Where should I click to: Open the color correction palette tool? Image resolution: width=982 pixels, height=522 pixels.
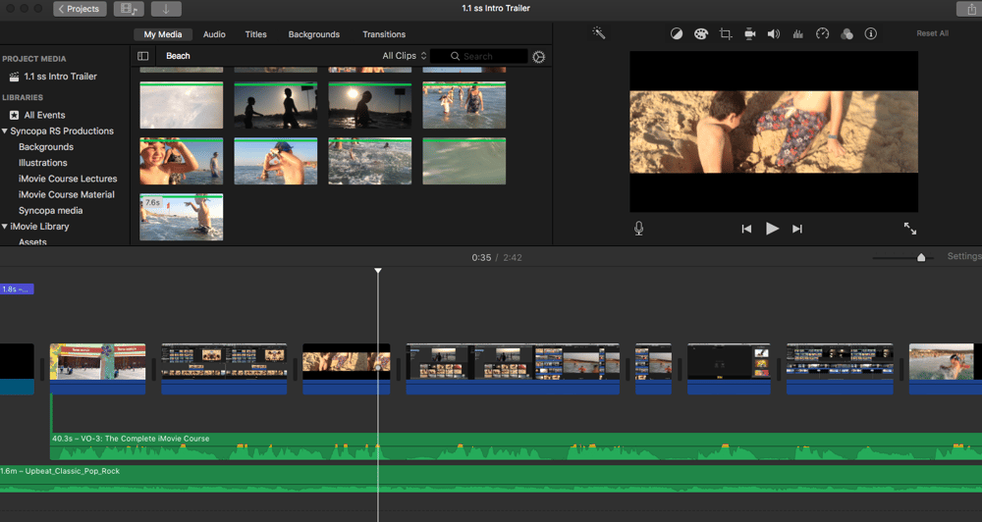(701, 33)
